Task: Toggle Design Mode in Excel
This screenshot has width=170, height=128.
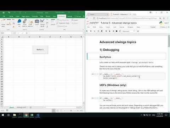Action: click(x=42, y=23)
